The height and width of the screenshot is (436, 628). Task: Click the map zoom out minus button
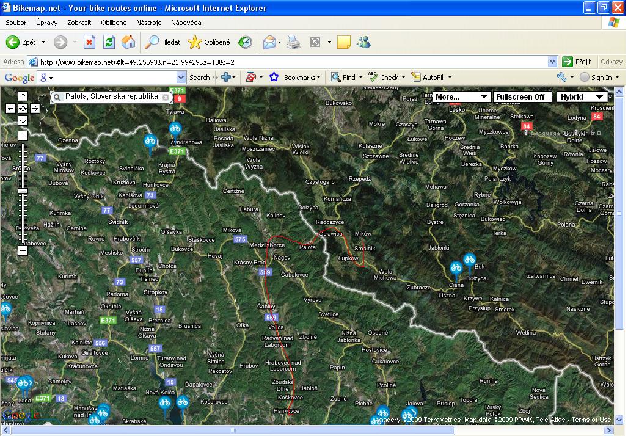click(23, 250)
